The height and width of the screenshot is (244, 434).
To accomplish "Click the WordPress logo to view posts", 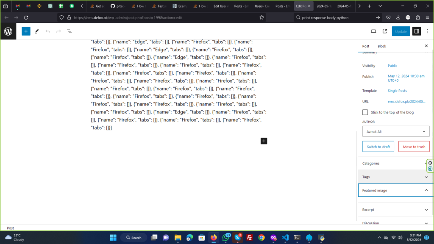I will [x=8, y=31].
